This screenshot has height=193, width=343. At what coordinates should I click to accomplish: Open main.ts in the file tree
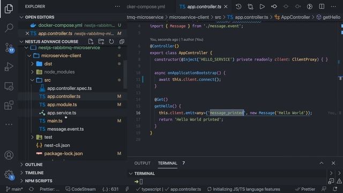[55, 121]
